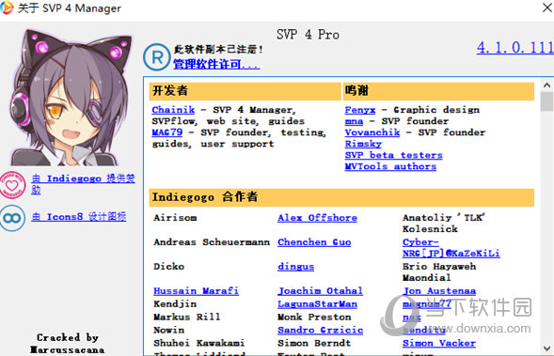Open the LagunaStarMan link

pyautogui.click(x=317, y=303)
